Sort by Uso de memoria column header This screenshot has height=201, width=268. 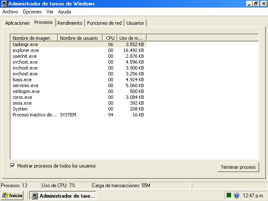pyautogui.click(x=131, y=38)
